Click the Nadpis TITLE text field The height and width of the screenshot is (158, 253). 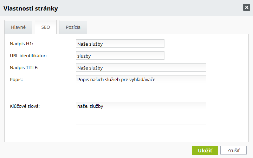[x=141, y=67]
